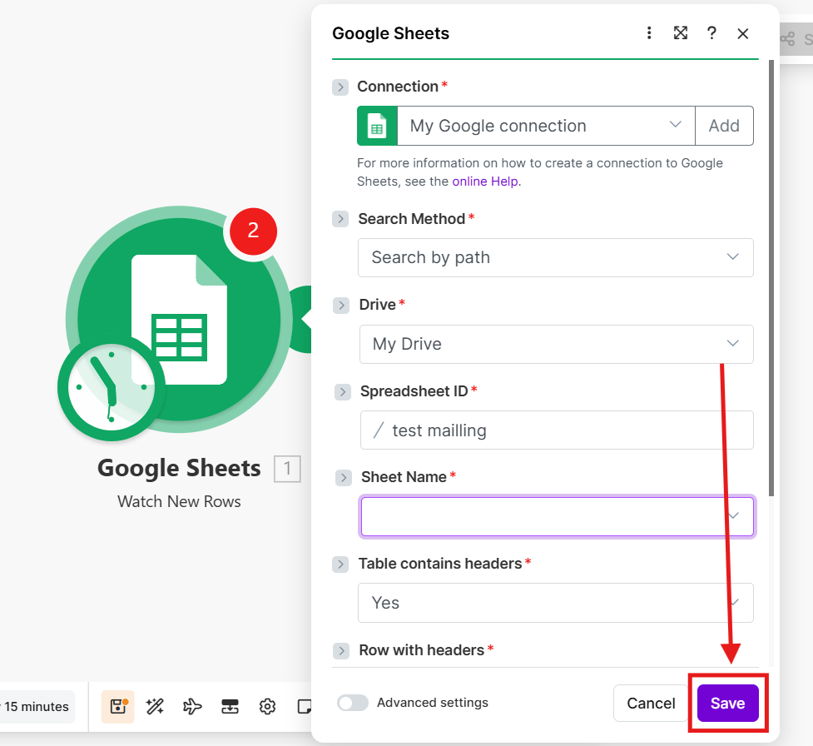
Task: Click the red badge showing 2
Action: pyautogui.click(x=253, y=231)
